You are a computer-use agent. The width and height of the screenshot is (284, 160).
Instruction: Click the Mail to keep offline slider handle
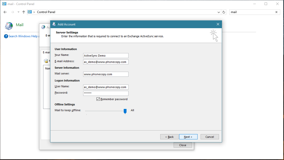125,111
